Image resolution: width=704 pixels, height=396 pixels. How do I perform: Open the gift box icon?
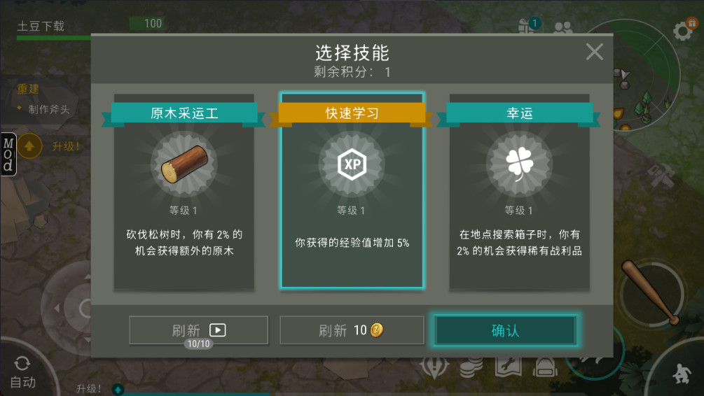click(525, 27)
